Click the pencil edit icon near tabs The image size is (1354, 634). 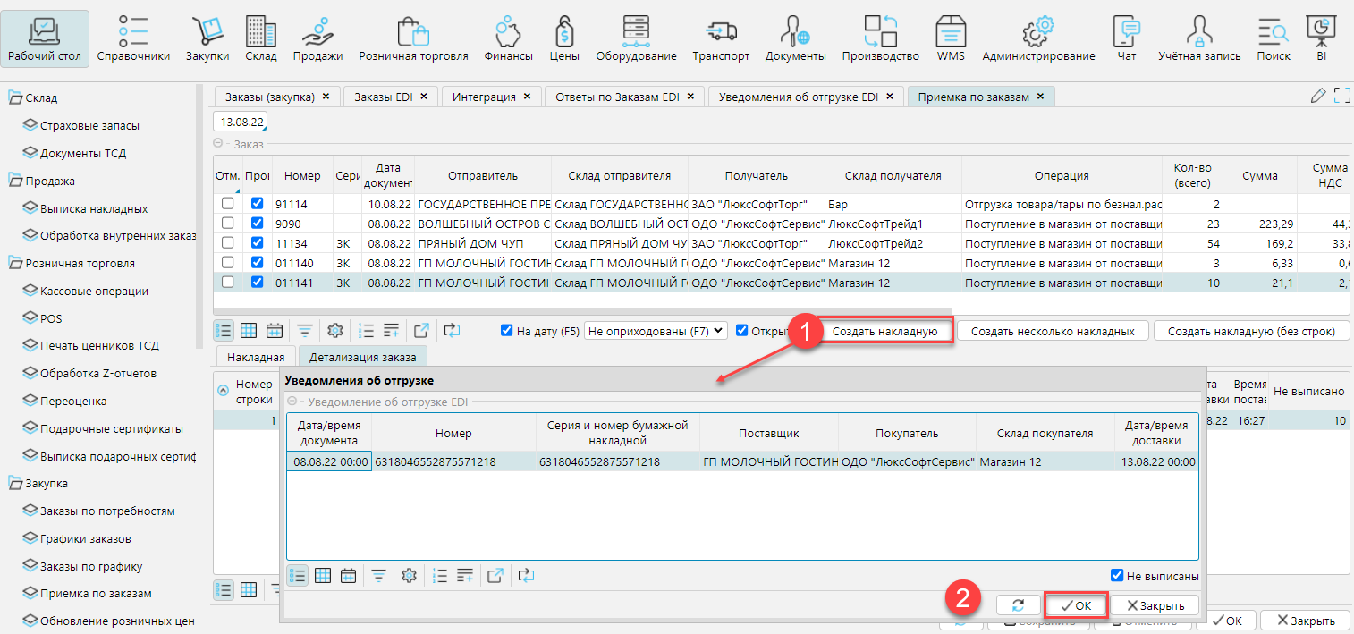(1317, 96)
